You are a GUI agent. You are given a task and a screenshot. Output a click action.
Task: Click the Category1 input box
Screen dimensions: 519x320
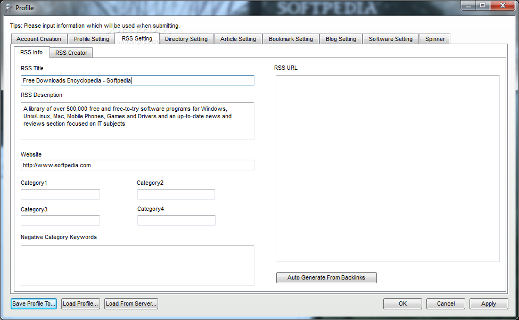[x=60, y=194]
